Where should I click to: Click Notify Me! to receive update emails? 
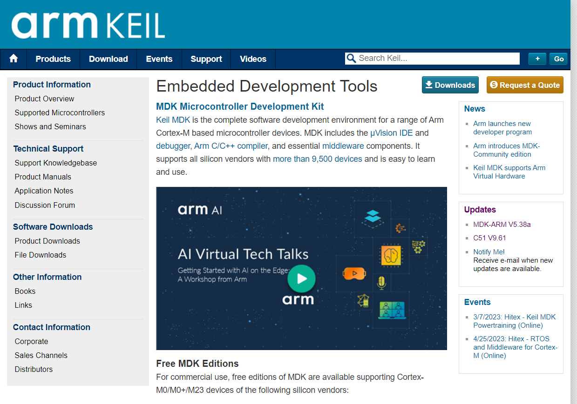pyautogui.click(x=489, y=252)
